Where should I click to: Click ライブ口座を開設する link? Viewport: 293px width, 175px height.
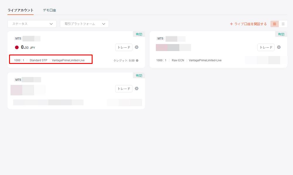[x=248, y=24]
